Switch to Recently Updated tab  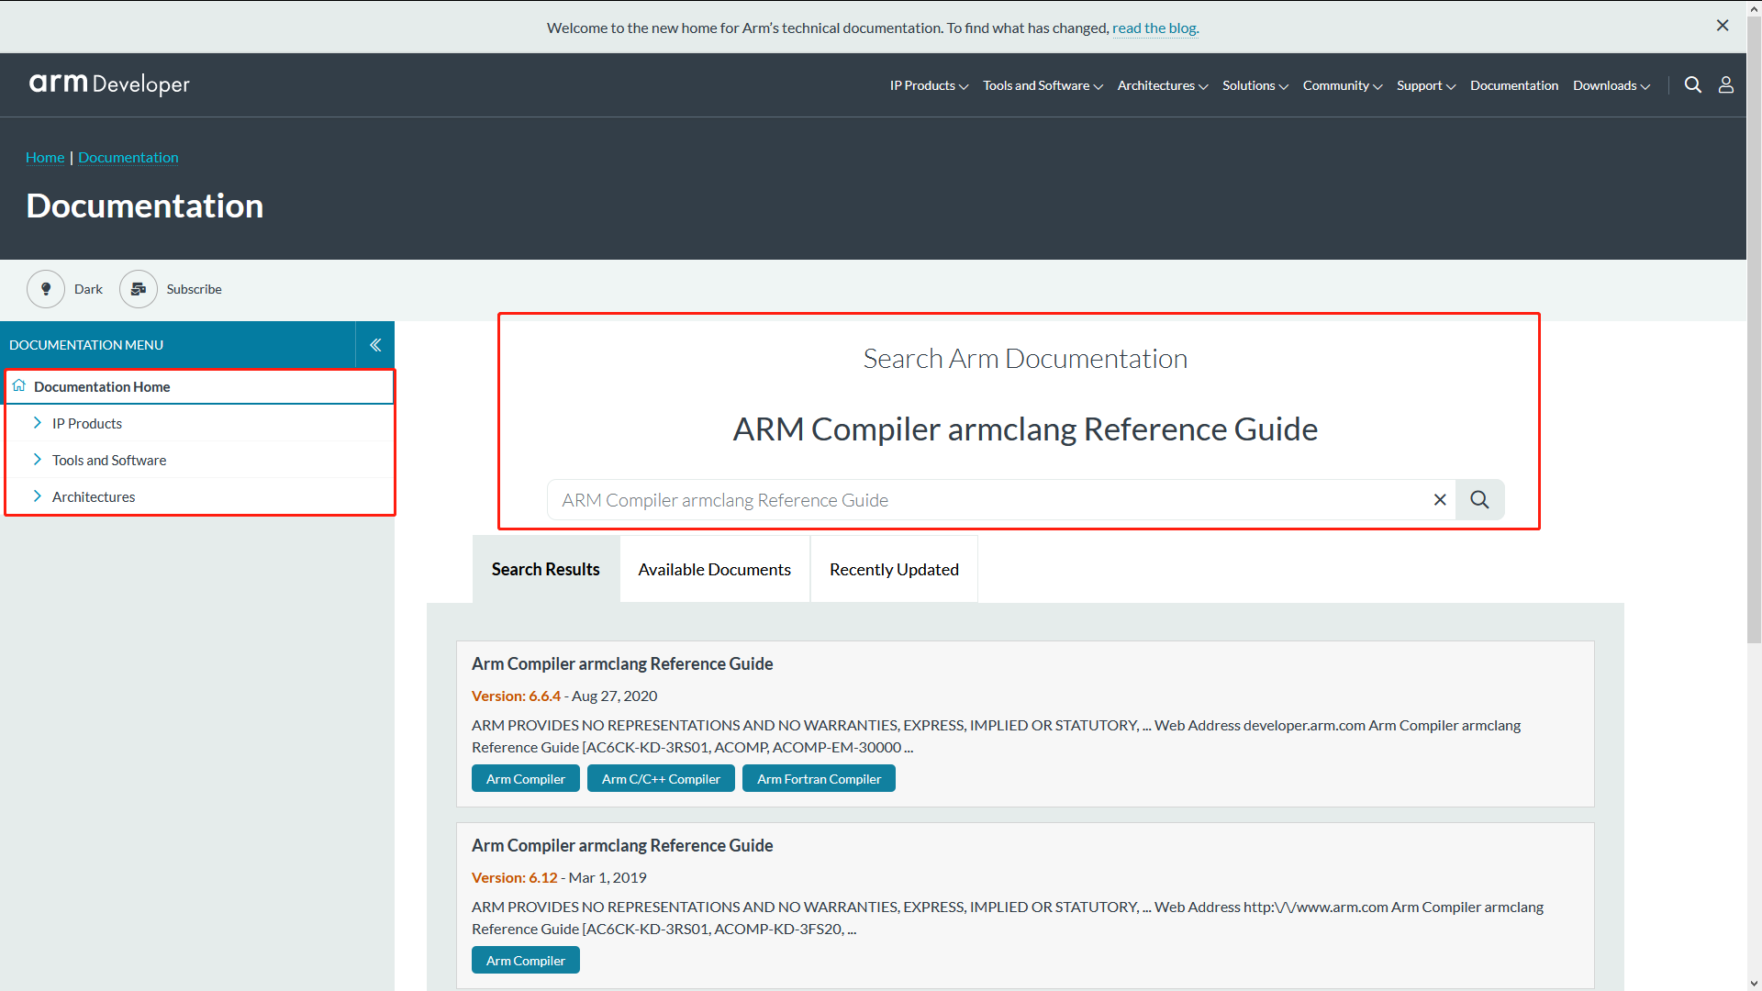(x=894, y=569)
